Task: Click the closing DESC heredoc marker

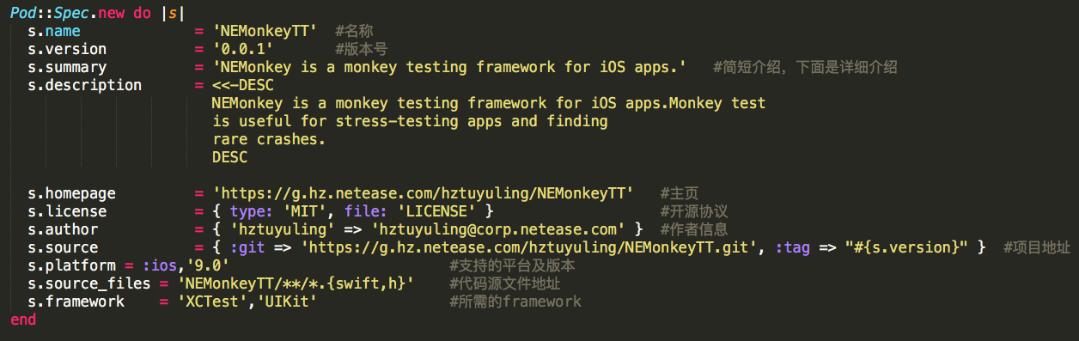Action: (x=229, y=158)
